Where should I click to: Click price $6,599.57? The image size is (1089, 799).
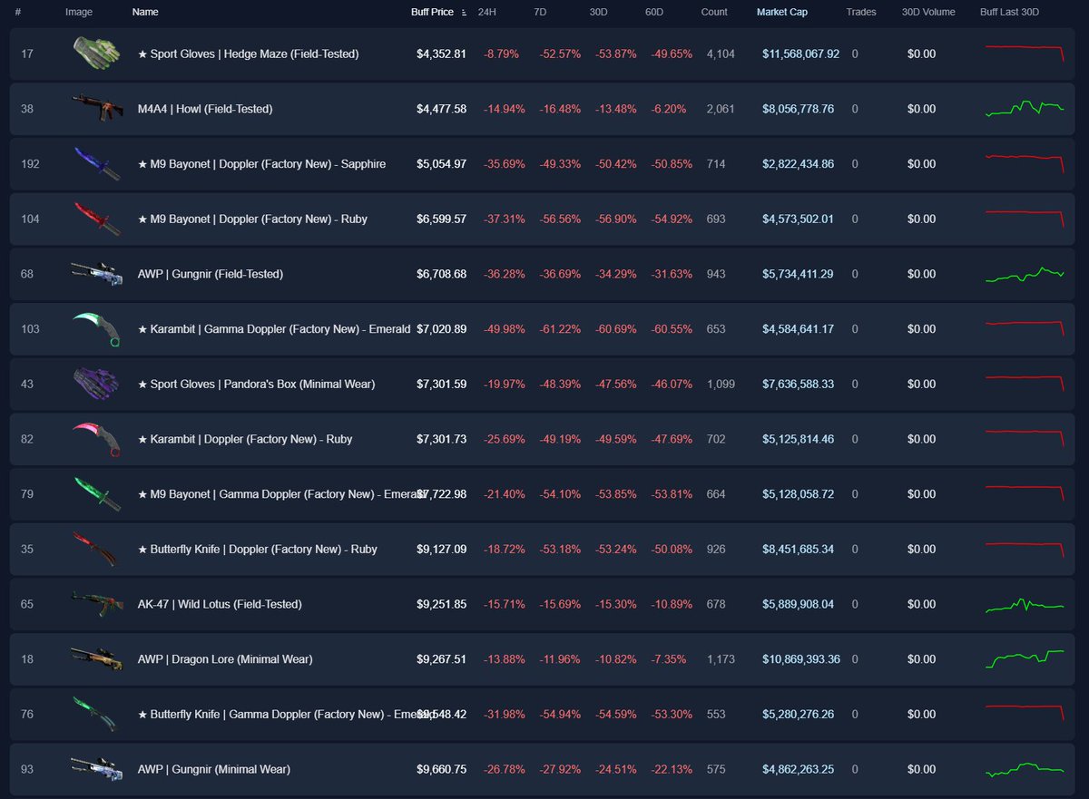441,219
